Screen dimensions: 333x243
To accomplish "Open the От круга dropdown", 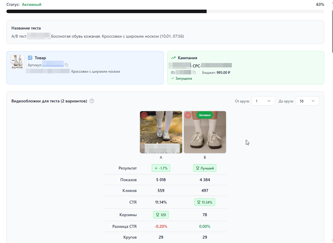I will coord(263,101).
